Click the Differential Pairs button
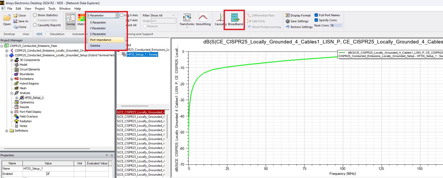This screenshot has width=443, height=178. [x=261, y=15]
